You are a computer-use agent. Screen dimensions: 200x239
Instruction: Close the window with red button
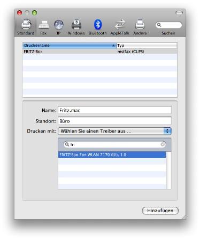(x=19, y=13)
